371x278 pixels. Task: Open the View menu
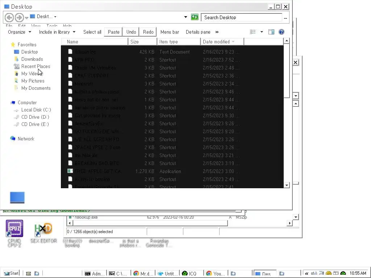36,26
